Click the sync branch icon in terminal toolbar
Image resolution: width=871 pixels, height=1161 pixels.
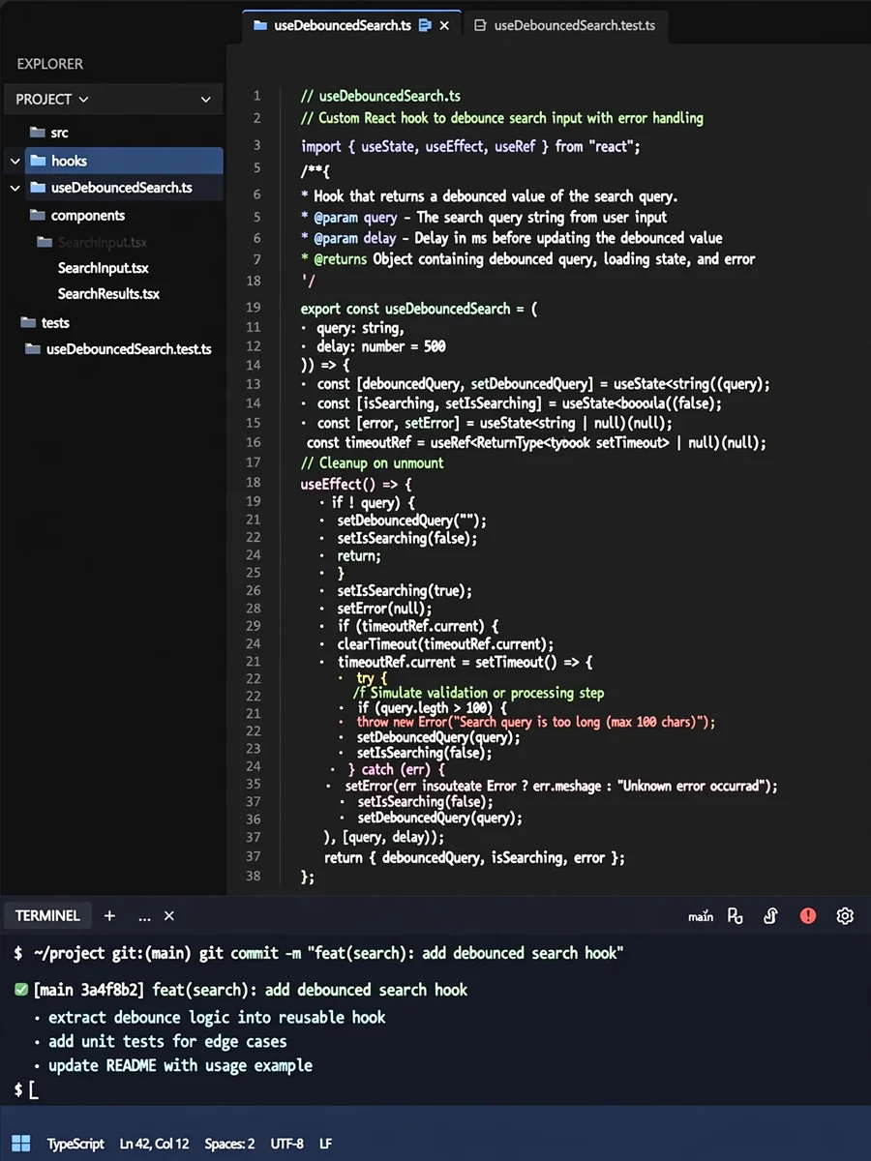tap(771, 915)
